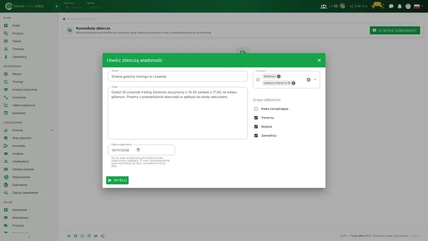
Task: Open the YouTube link in footer
Action: pos(95,236)
